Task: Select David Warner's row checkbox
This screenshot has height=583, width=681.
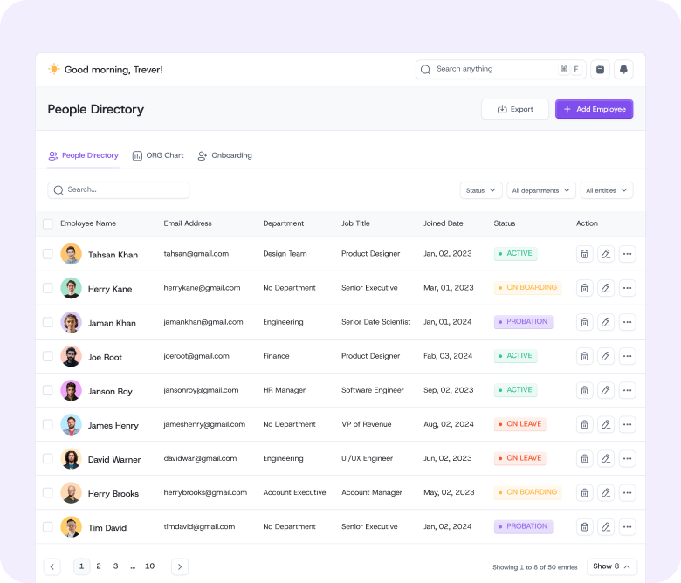Action: 48,458
